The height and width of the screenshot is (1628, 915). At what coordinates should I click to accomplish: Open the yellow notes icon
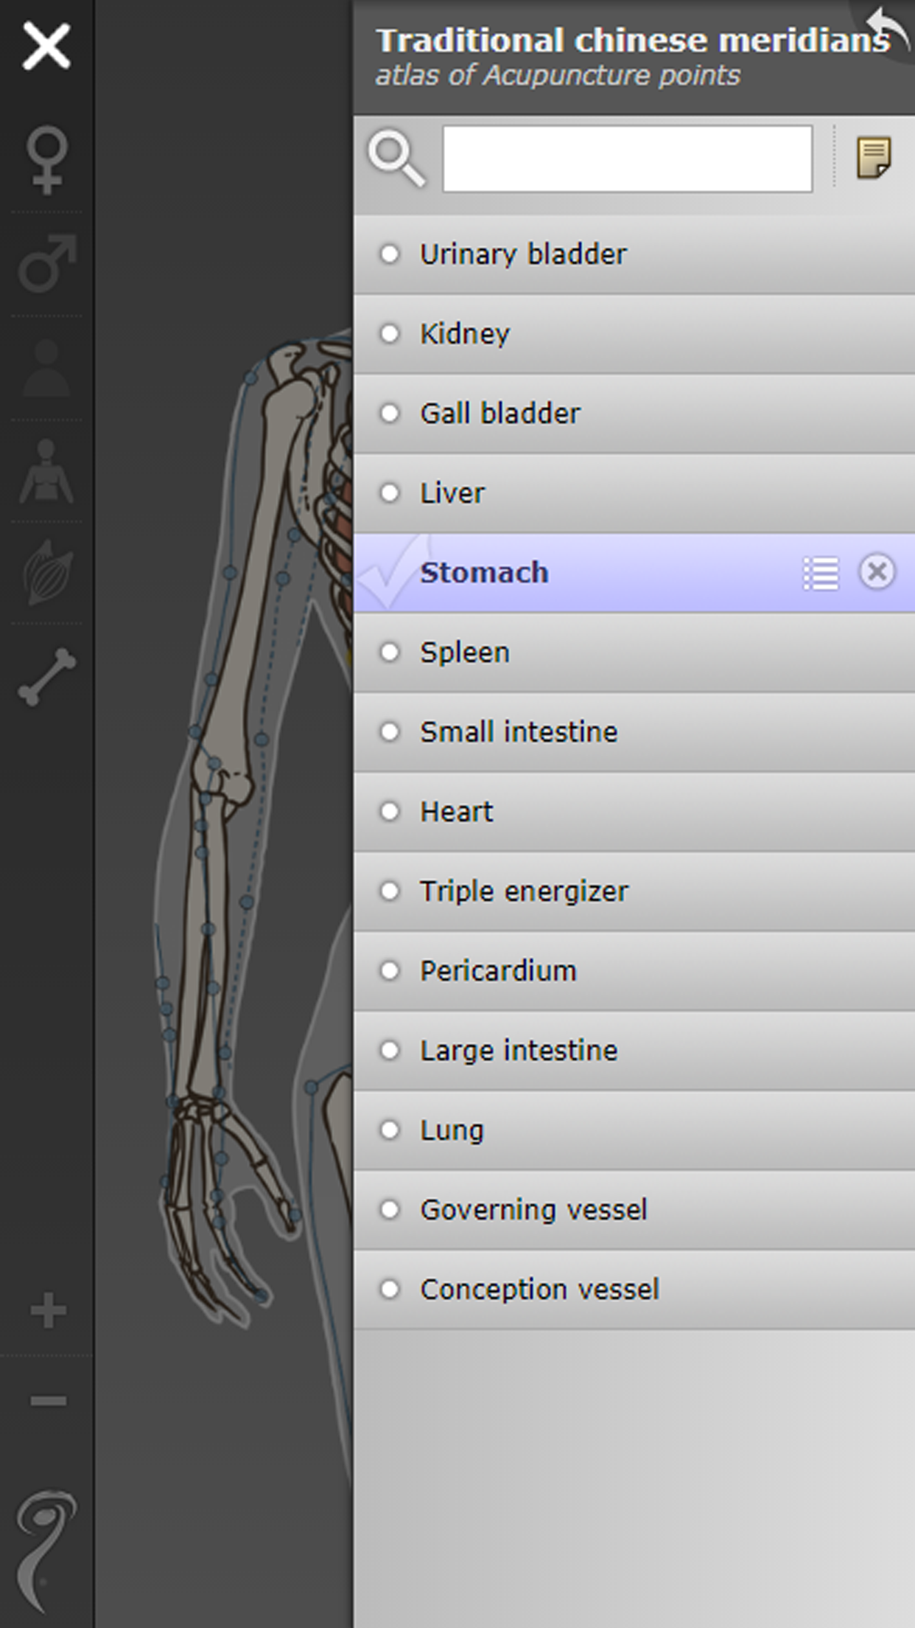click(x=874, y=158)
